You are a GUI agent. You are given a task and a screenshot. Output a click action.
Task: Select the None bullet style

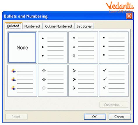tap(22, 47)
